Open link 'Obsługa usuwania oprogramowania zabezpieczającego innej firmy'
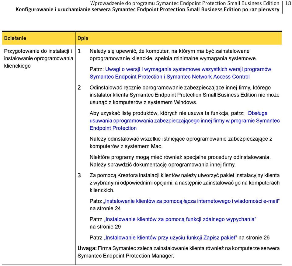Image resolution: width=292 pixels, height=266 pixels. (185, 121)
